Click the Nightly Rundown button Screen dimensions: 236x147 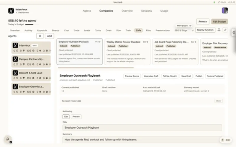click(205, 30)
